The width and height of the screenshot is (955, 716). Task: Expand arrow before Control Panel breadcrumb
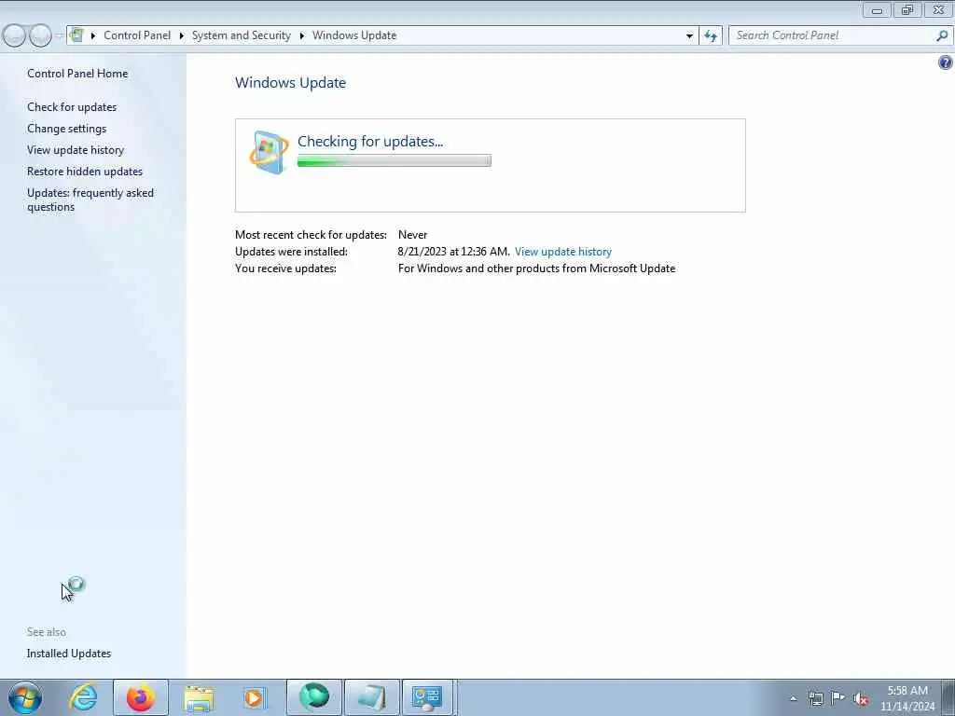[93, 36]
